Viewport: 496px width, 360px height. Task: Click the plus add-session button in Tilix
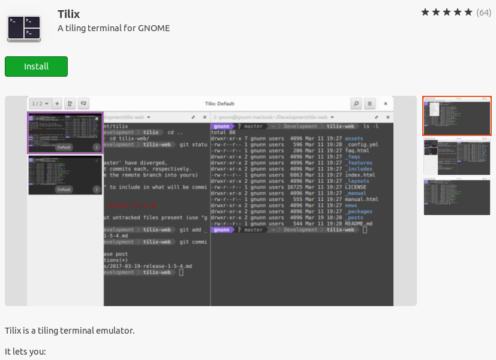coord(57,104)
